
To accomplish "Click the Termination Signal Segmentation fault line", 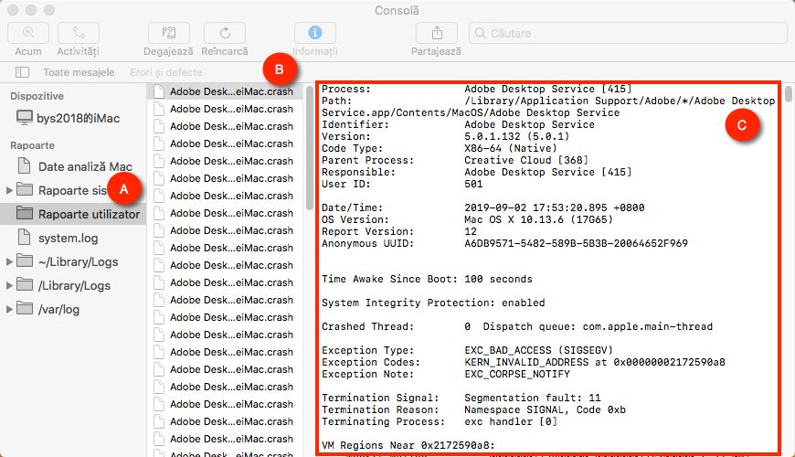I will coord(461,398).
